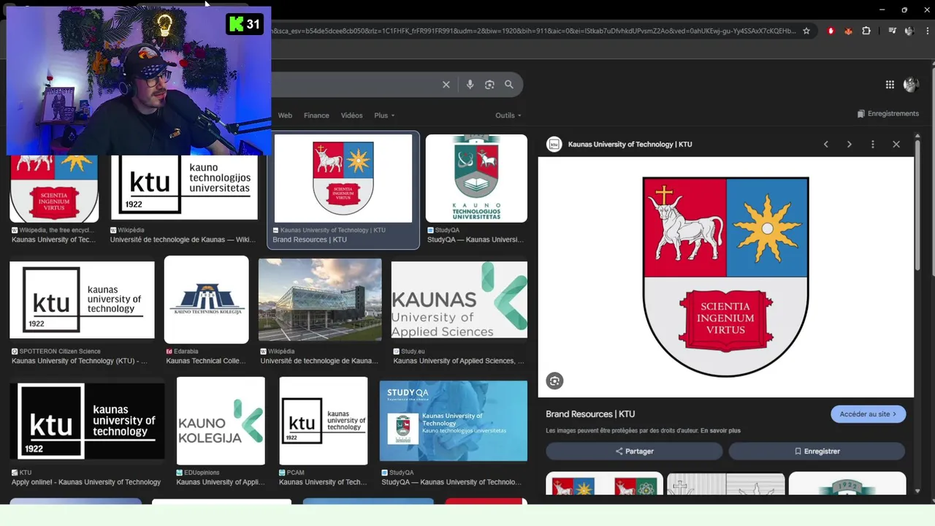Image resolution: width=935 pixels, height=526 pixels.
Task: Click the large KTU coat of arms preview
Action: 725,277
